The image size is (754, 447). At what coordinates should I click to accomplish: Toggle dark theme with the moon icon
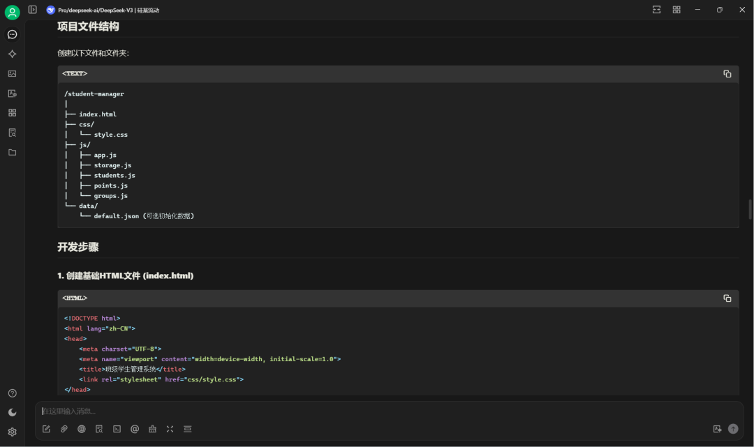pos(13,412)
